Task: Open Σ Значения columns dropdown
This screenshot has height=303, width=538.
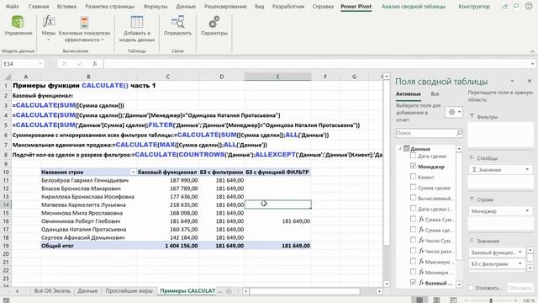Action: 527,170
